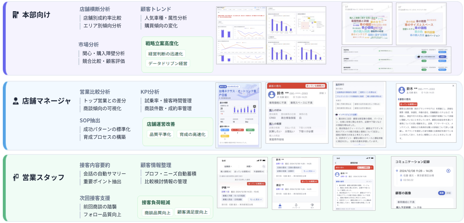Tap the メッセージ bell icon in bottom navigation

296,206
